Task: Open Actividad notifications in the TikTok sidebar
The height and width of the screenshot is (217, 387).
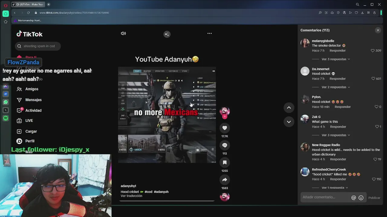Action: pos(30,110)
